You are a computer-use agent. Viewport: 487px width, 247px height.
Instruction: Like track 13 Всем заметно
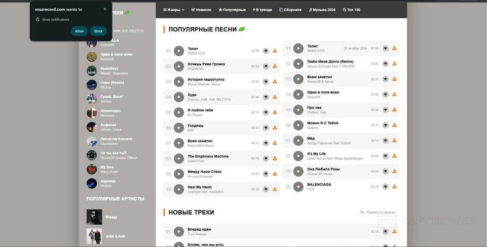385,79
